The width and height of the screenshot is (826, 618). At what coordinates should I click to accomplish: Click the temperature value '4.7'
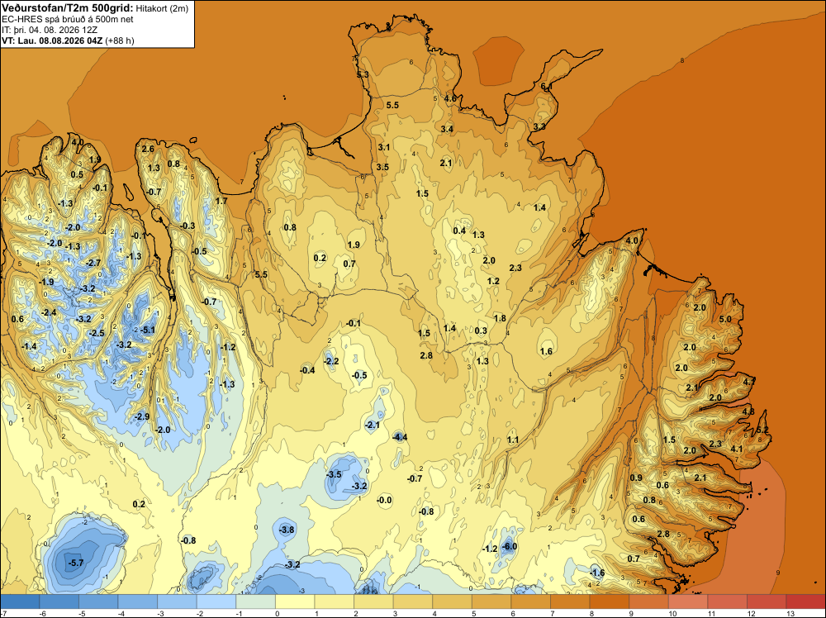[749, 381]
